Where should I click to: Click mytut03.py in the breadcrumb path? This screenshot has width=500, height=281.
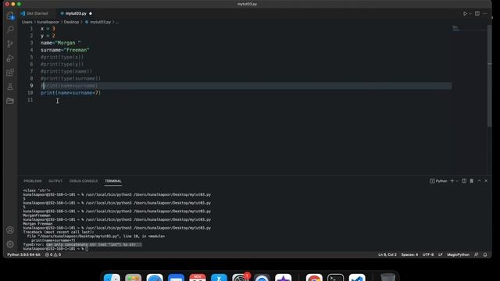(100, 22)
